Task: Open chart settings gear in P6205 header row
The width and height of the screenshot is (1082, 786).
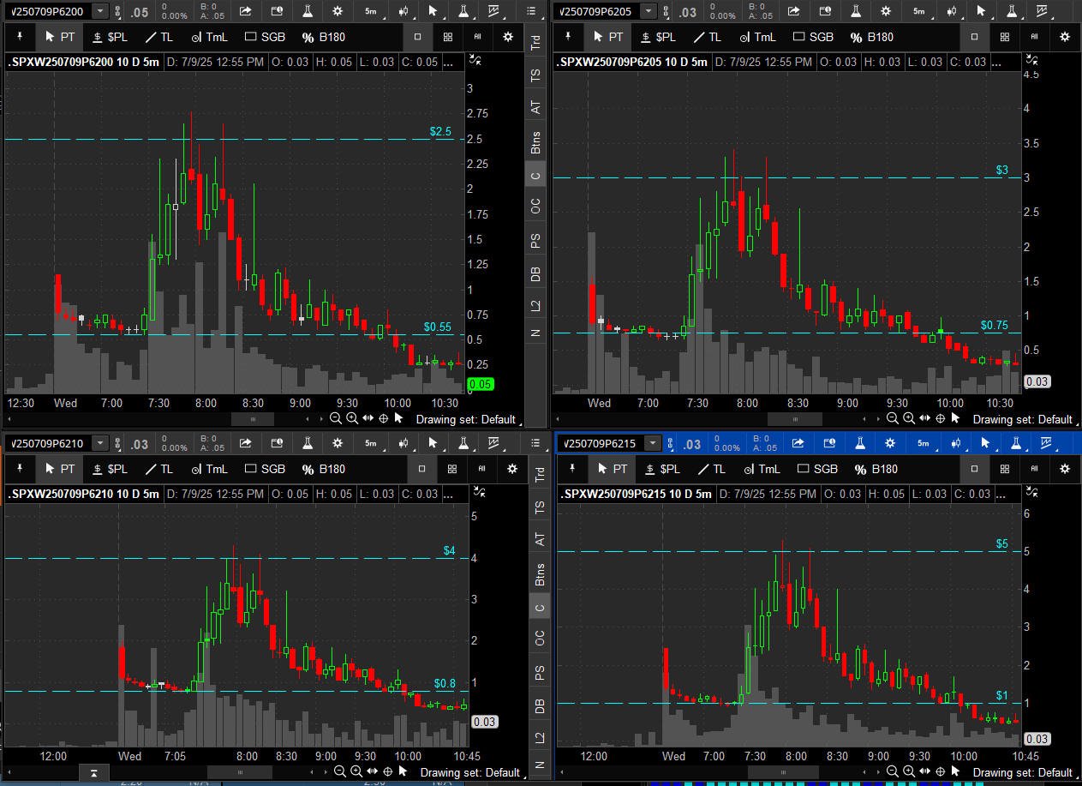Action: [886, 11]
